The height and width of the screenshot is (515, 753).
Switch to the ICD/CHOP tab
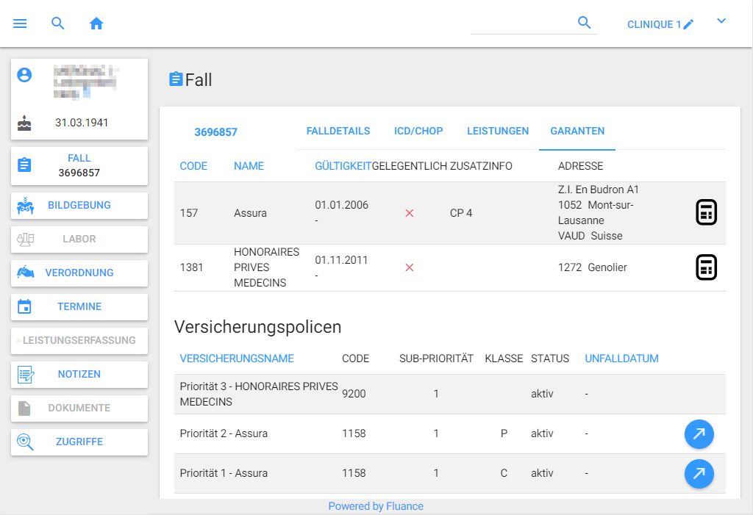[418, 131]
